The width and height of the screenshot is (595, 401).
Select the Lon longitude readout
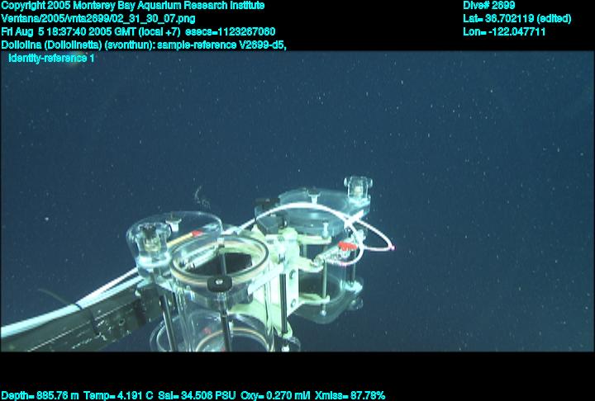504,31
